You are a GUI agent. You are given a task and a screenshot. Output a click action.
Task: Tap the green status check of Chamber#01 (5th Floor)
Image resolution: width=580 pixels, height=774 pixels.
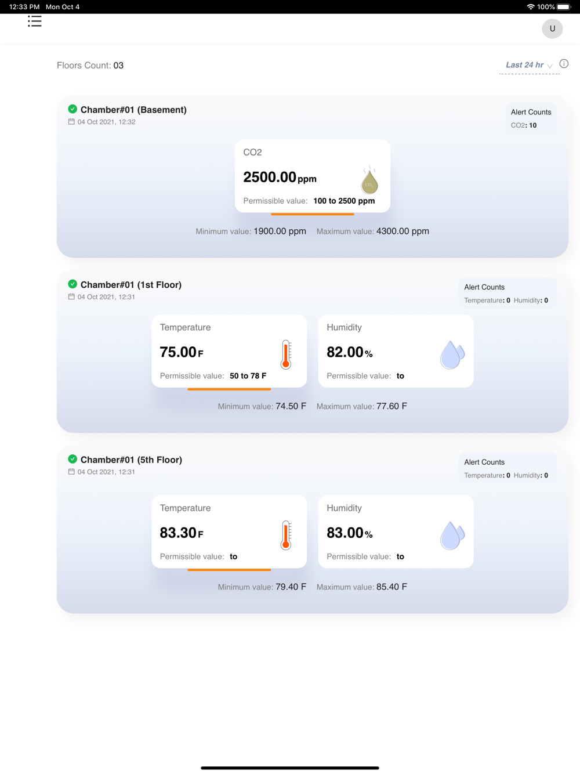tap(72, 459)
